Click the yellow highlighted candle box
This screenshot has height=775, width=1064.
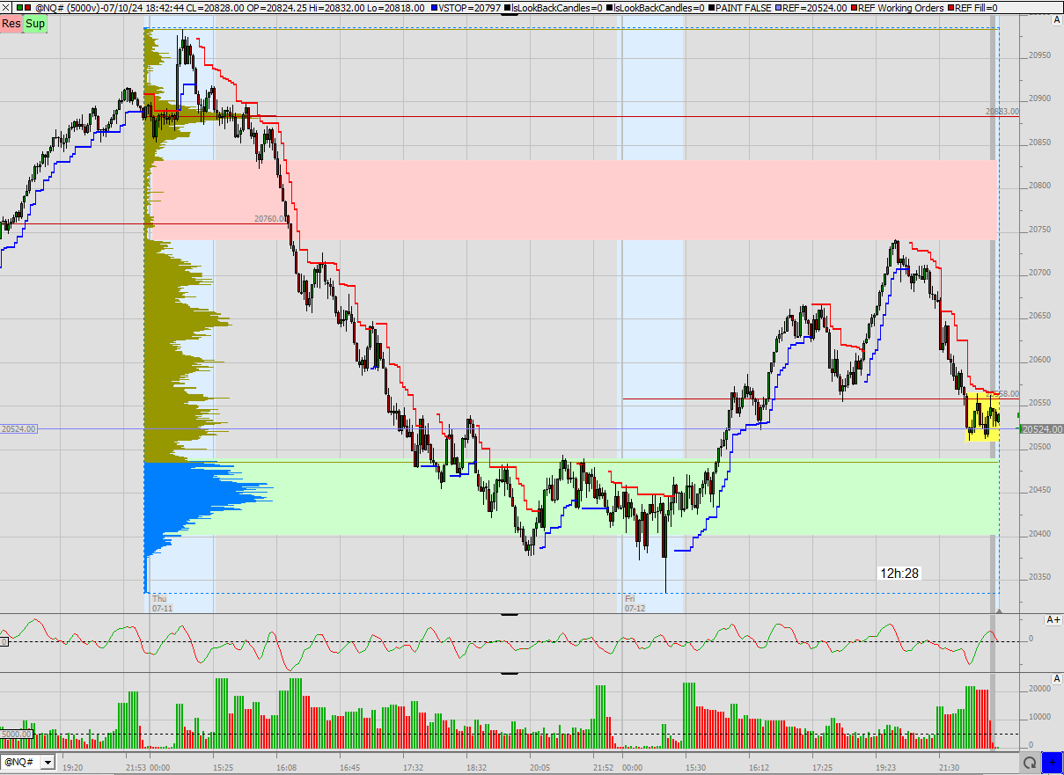click(982, 416)
